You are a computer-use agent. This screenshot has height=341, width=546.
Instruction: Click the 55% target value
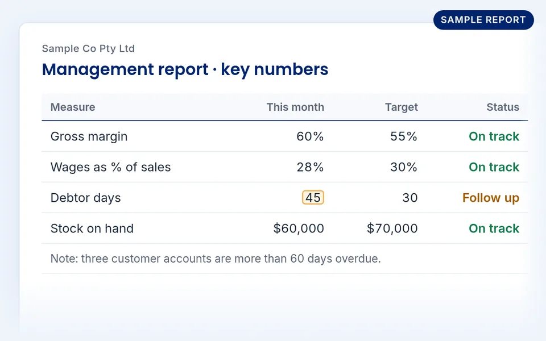click(404, 136)
